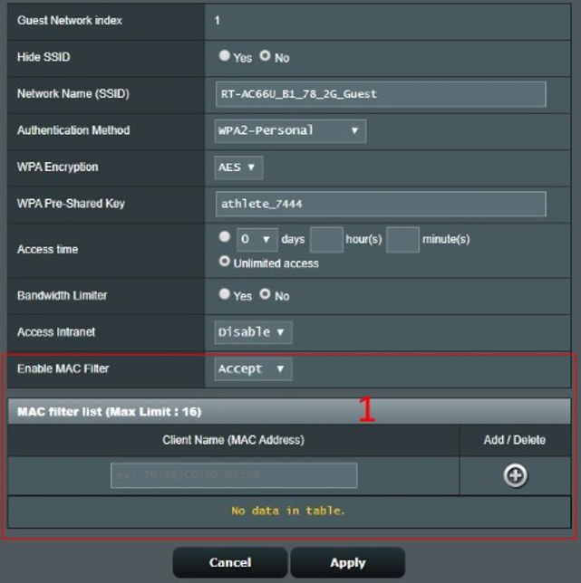Image resolution: width=581 pixels, height=583 pixels.
Task: Select the timed access radio button
Action: (225, 238)
